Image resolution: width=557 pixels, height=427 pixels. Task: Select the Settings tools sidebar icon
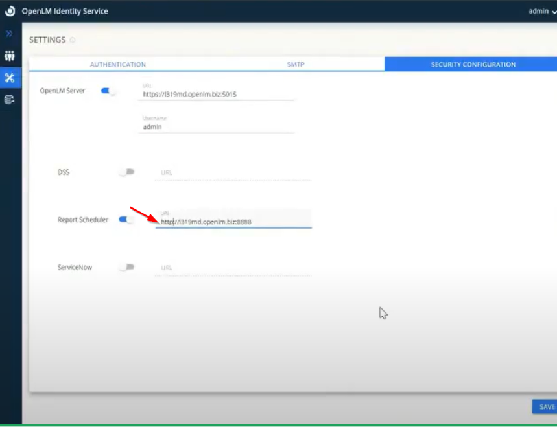tap(10, 78)
